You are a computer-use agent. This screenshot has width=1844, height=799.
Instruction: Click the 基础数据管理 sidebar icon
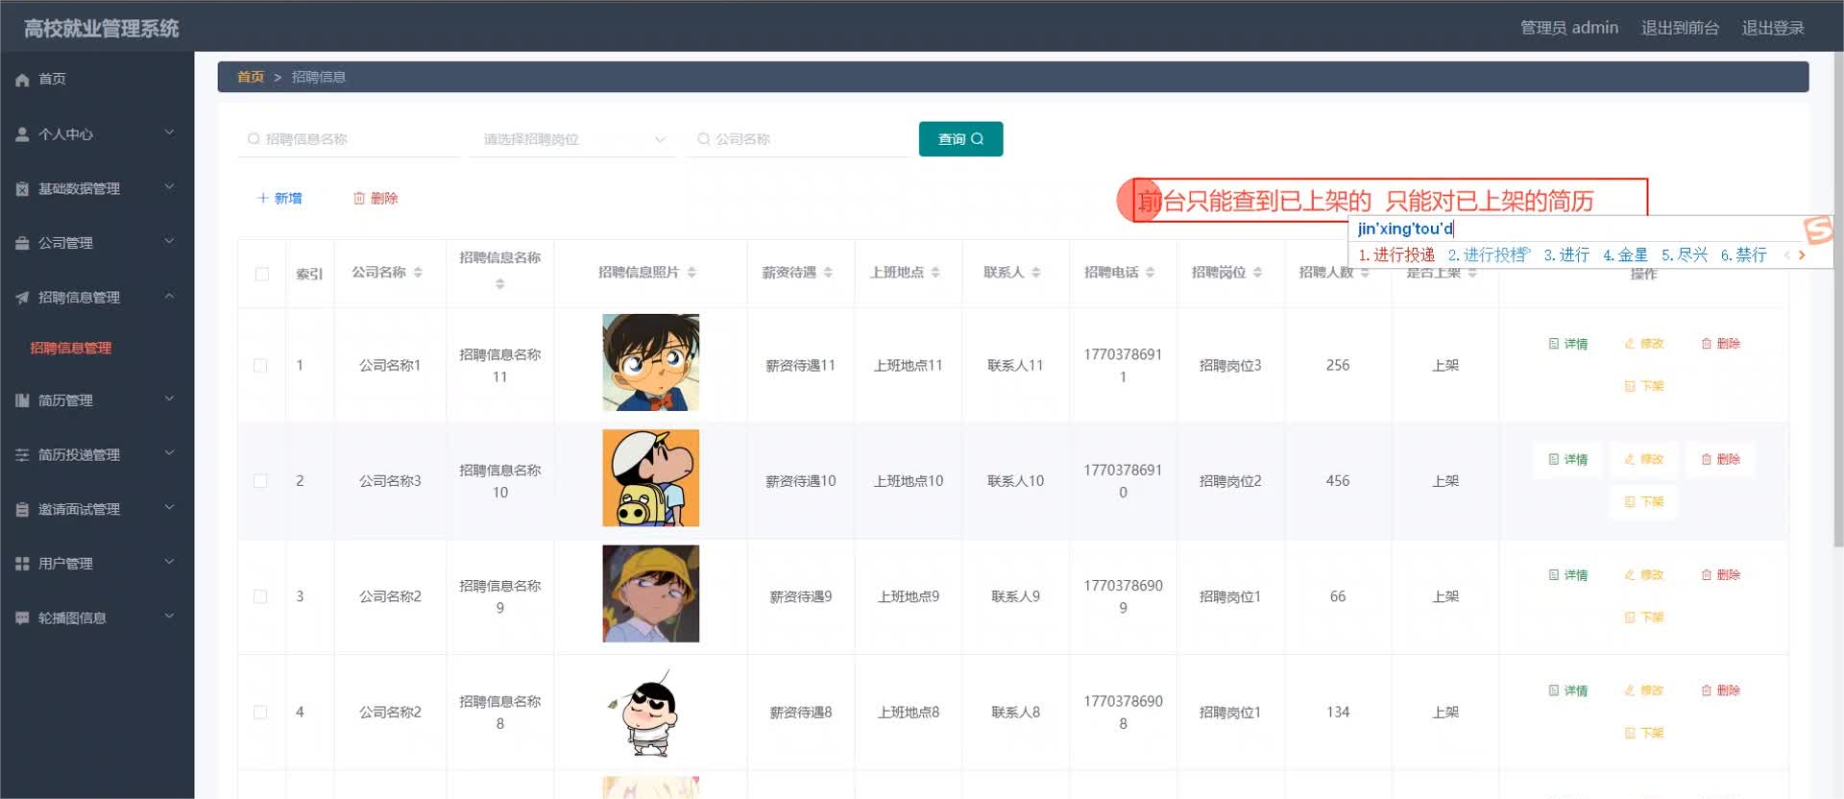22,189
